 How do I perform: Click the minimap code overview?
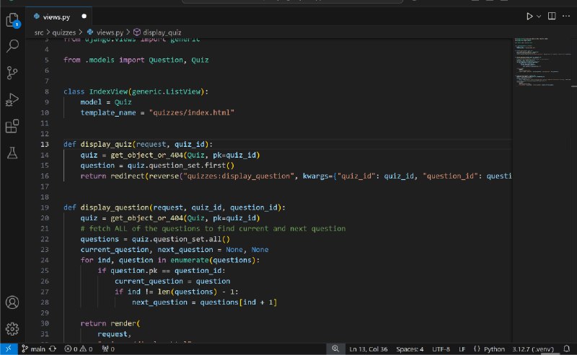pos(542,61)
